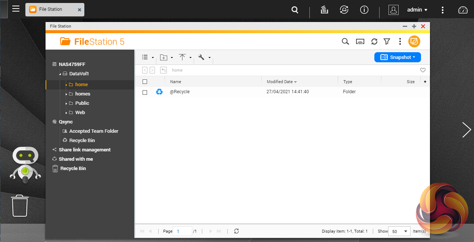Click the refresh icon in FileStation header
The height and width of the screenshot is (242, 474).
374,41
